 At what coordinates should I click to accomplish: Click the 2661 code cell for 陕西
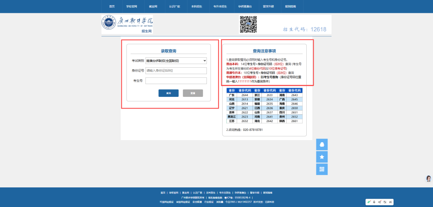coord(295,121)
